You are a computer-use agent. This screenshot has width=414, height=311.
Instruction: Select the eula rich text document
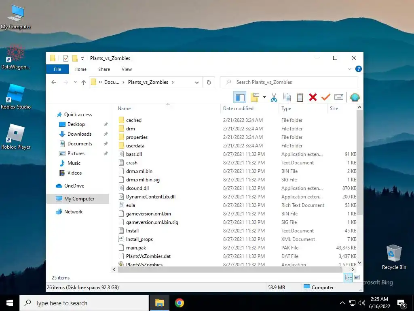coord(131,205)
